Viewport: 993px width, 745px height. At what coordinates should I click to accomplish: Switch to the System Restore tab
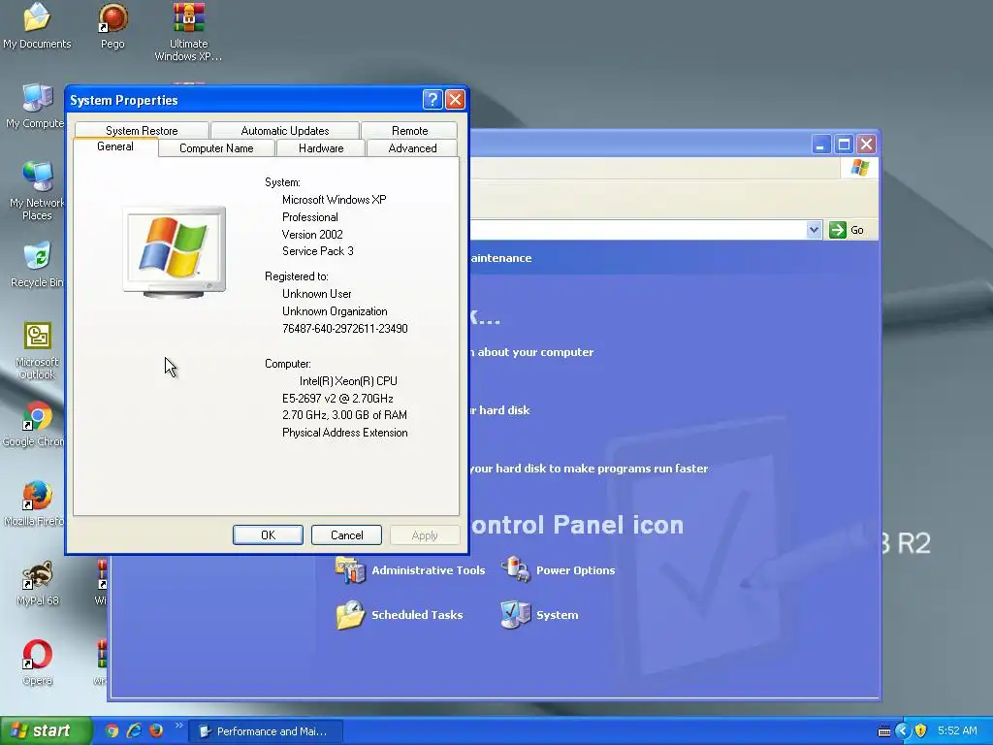pyautogui.click(x=142, y=131)
